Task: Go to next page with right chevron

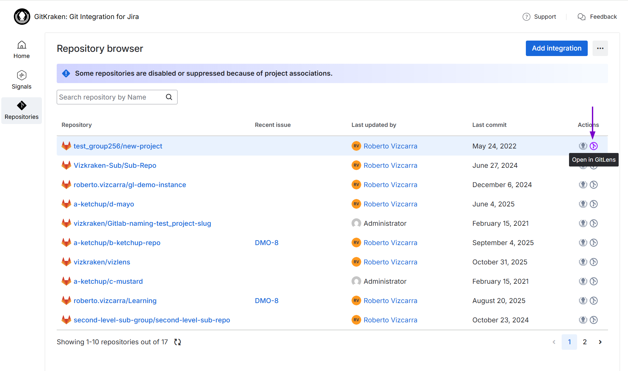Action: pos(600,342)
